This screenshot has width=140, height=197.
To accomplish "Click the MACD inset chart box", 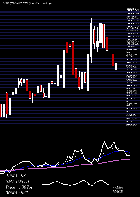I will coord(77,183).
